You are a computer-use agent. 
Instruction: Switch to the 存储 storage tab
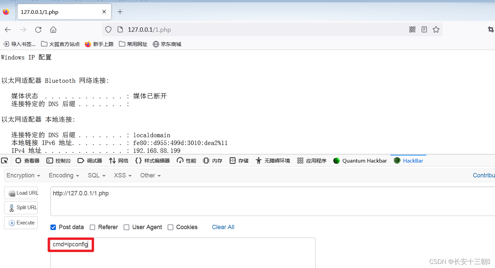point(239,161)
